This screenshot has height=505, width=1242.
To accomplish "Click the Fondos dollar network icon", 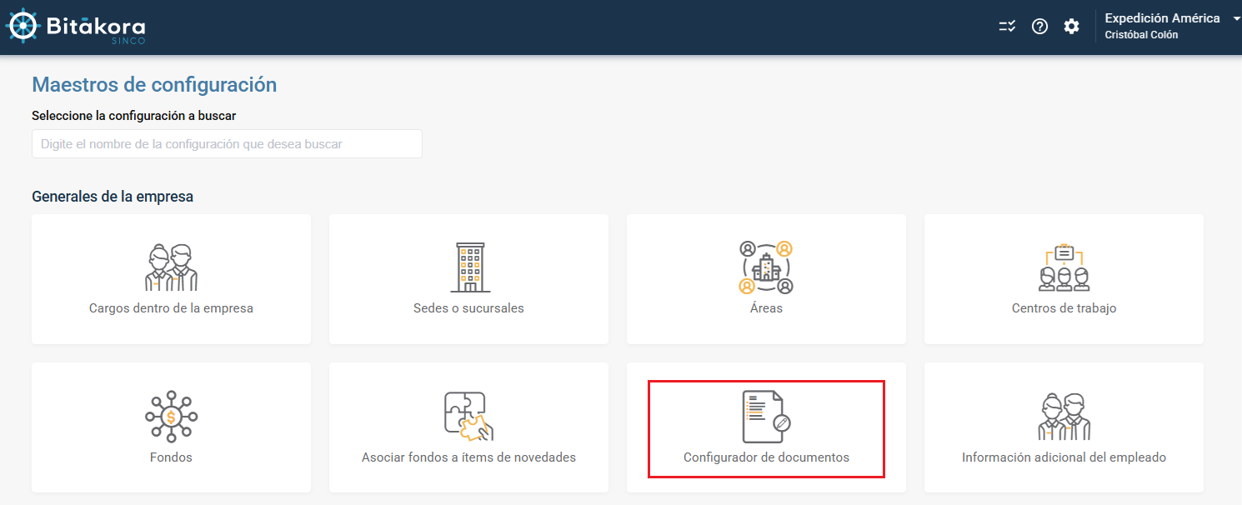I will (171, 416).
